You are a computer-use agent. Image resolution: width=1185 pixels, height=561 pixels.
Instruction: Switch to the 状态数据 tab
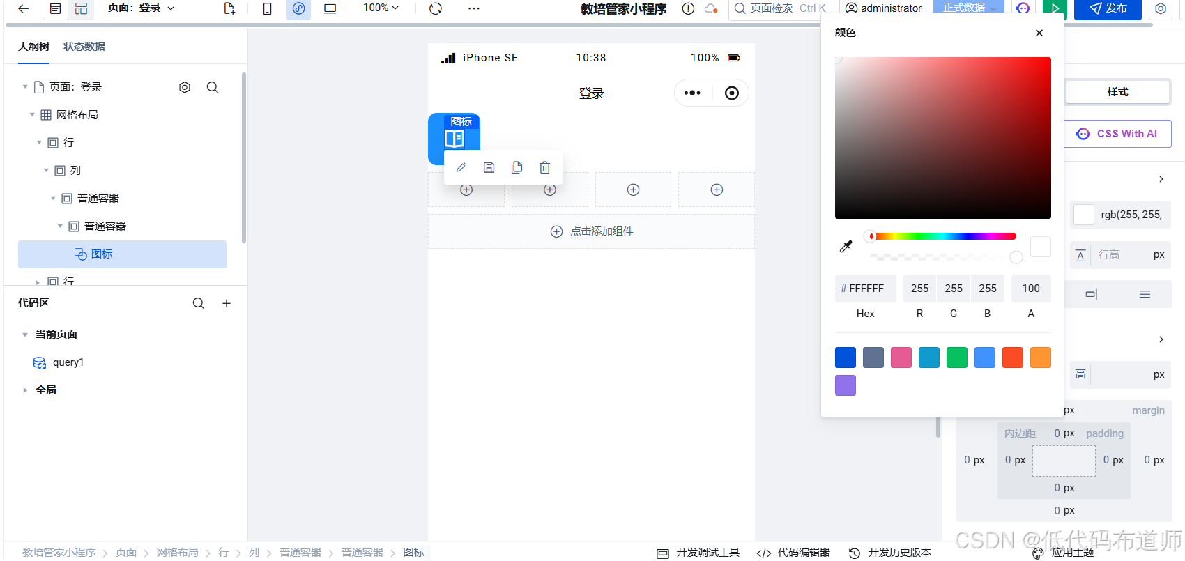point(84,47)
